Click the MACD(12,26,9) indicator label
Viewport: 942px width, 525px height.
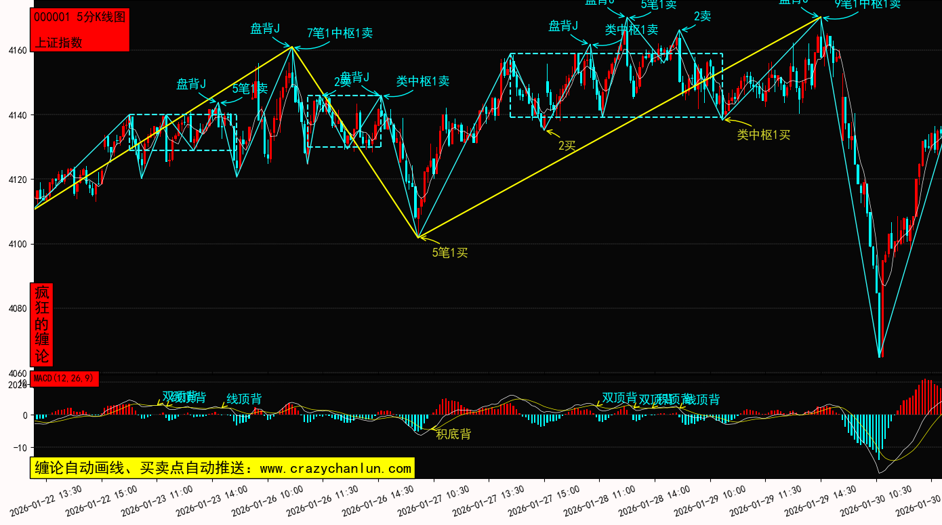point(65,378)
